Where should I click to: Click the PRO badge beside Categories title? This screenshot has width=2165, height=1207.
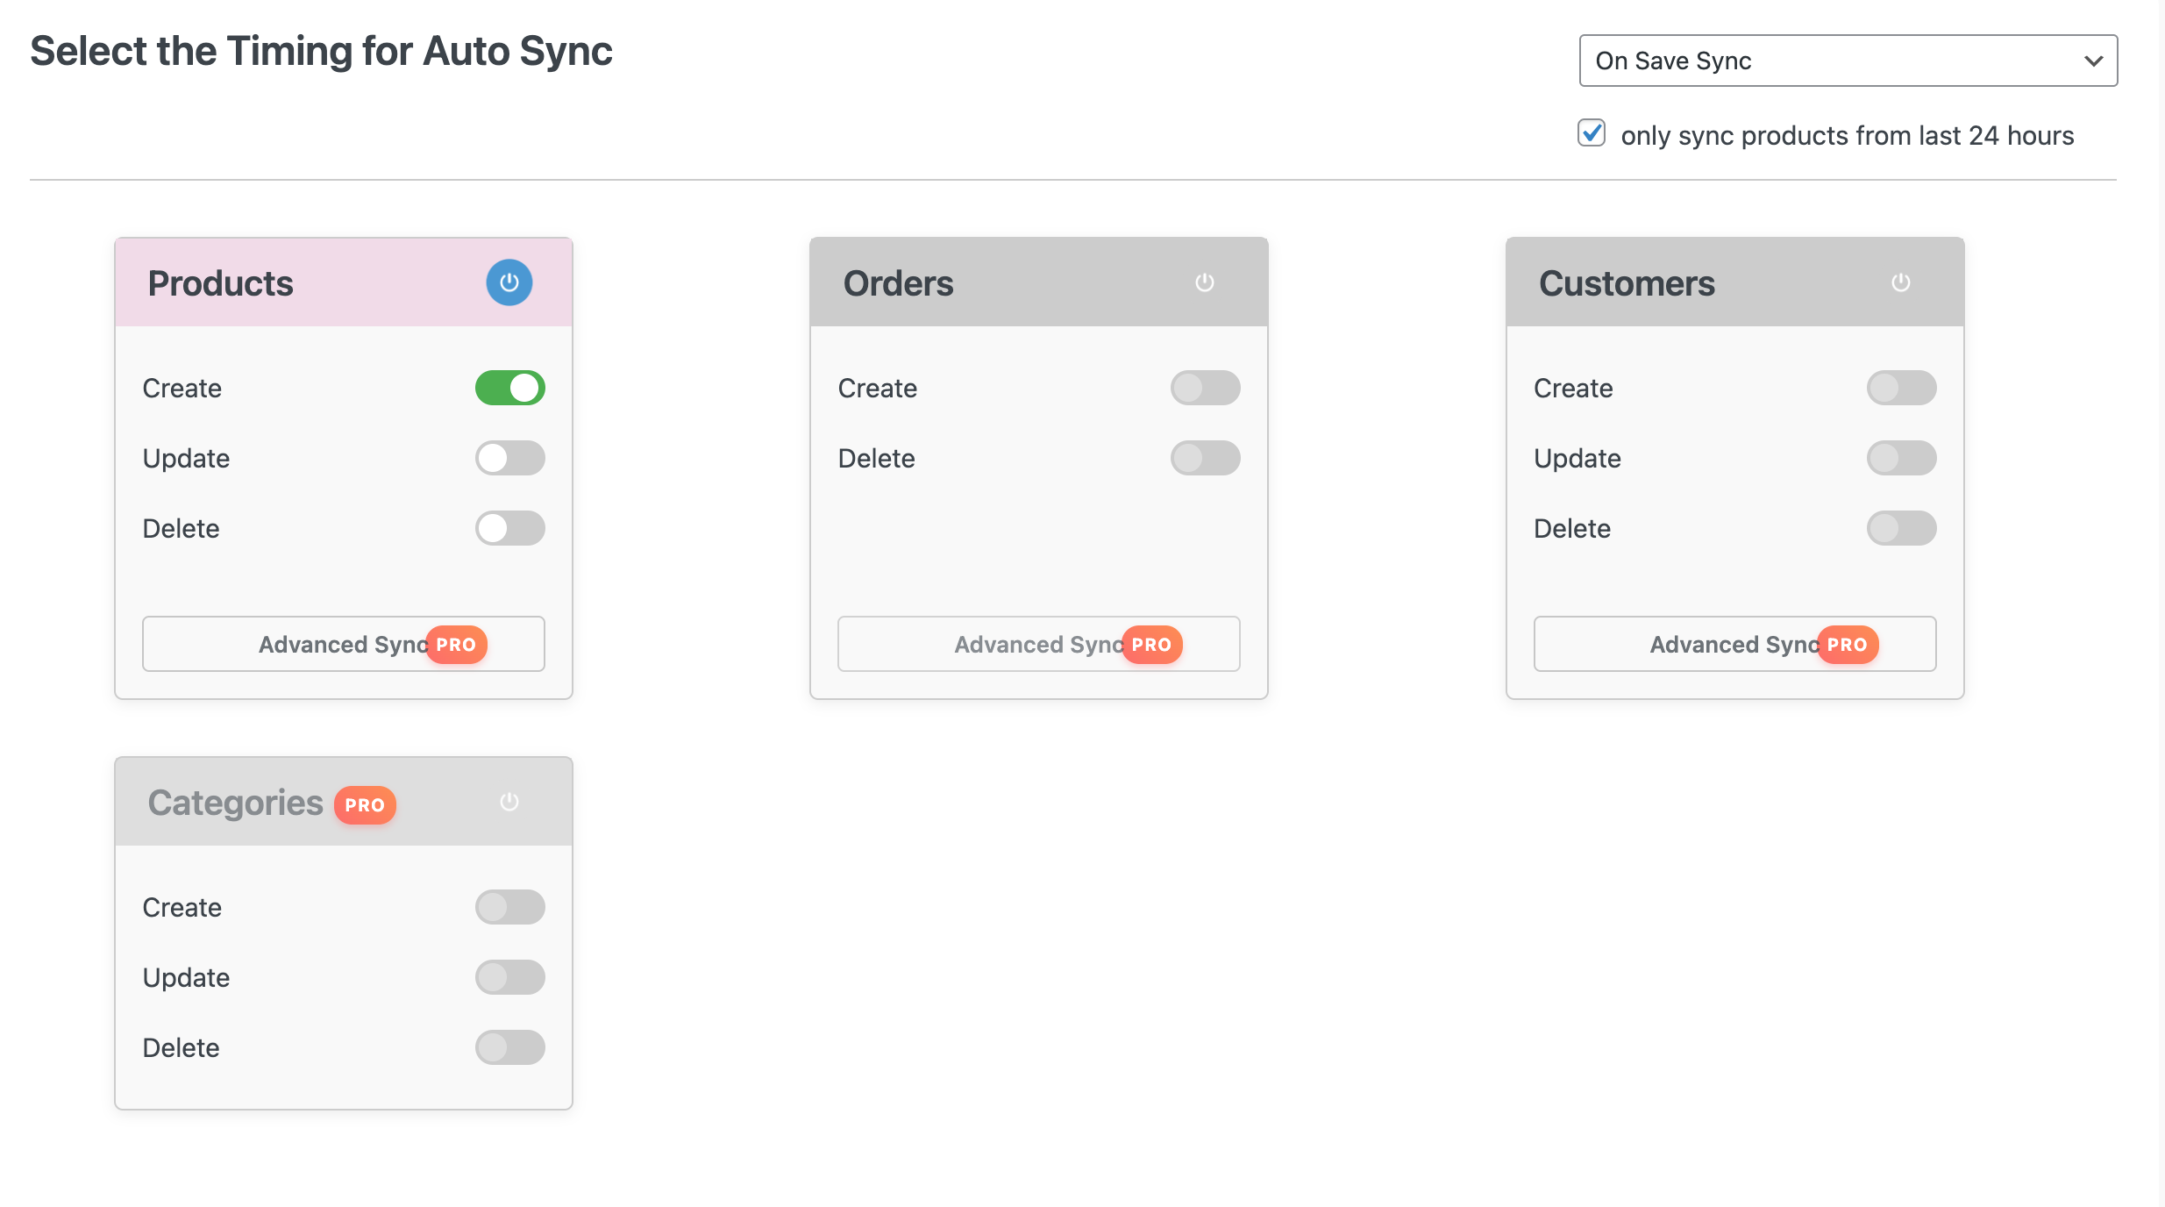(x=365, y=804)
